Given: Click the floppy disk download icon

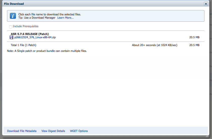Looking at the screenshot, I should click(11, 38).
